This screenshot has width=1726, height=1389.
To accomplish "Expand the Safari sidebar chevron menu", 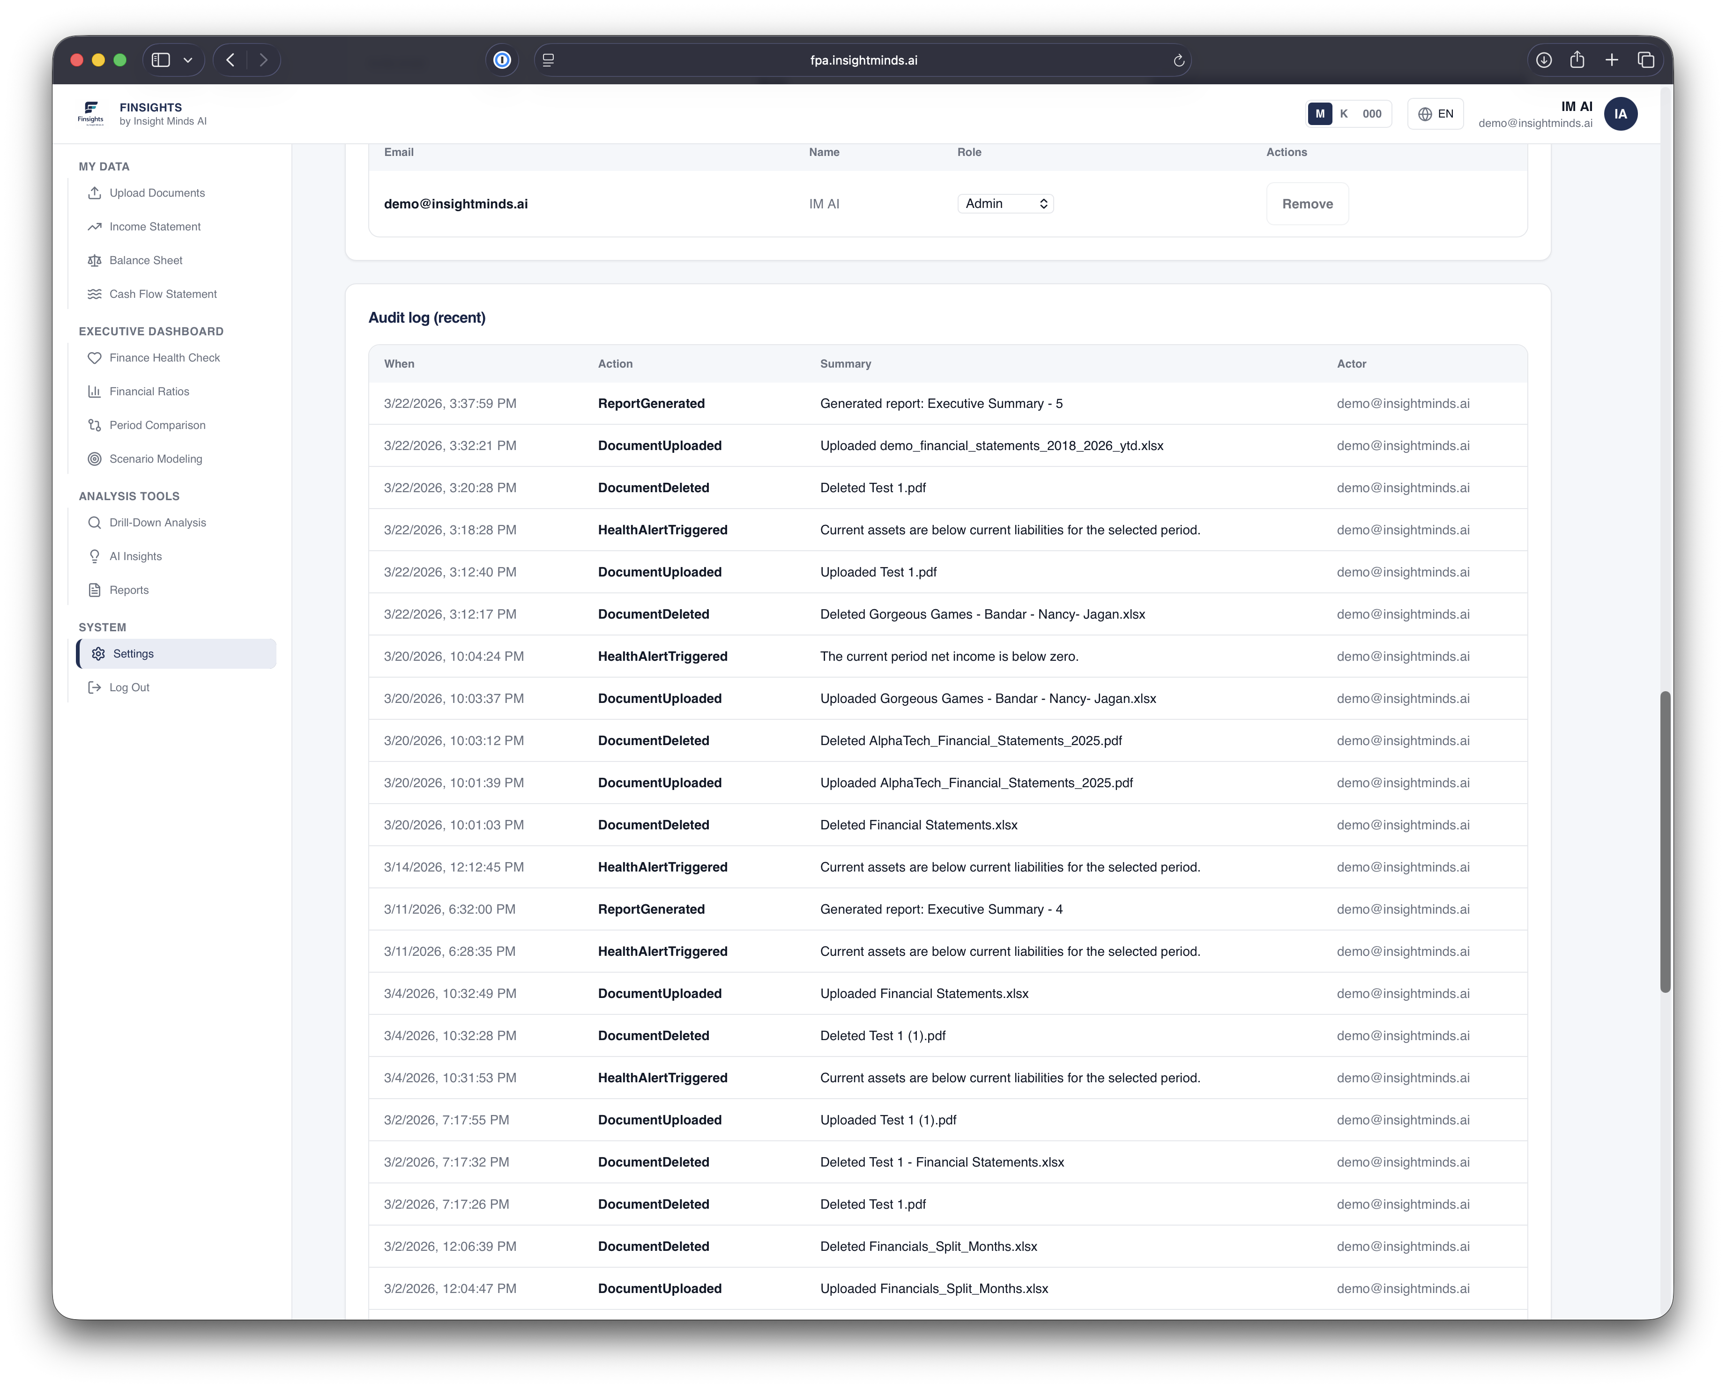I will coord(188,59).
